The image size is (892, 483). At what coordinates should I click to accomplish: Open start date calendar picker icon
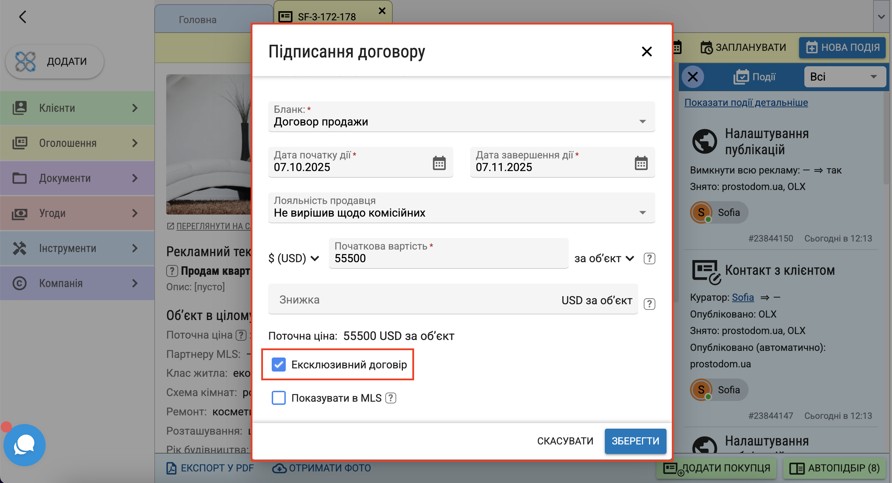[x=439, y=163]
